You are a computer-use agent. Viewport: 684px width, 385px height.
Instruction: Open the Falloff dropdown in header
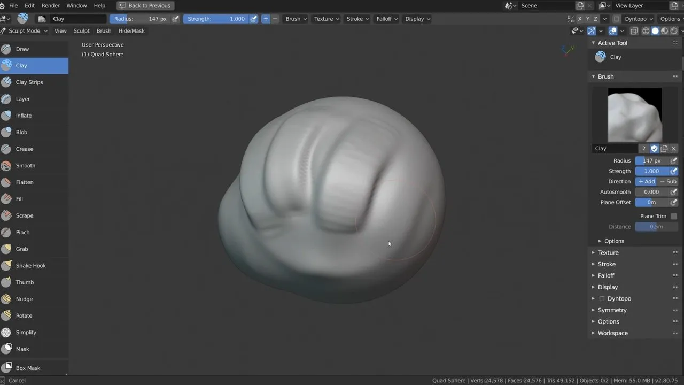coord(387,19)
